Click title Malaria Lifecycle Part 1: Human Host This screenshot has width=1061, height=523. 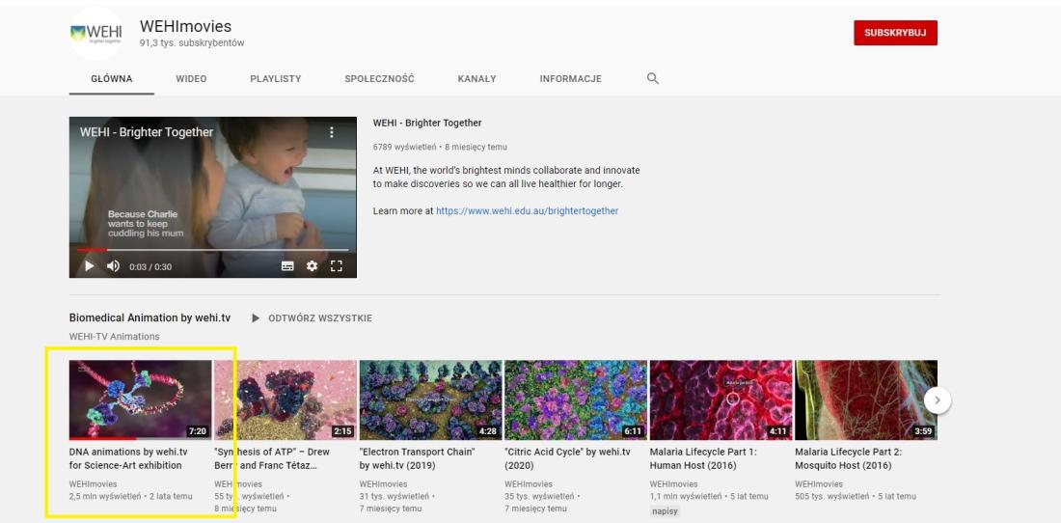point(703,458)
